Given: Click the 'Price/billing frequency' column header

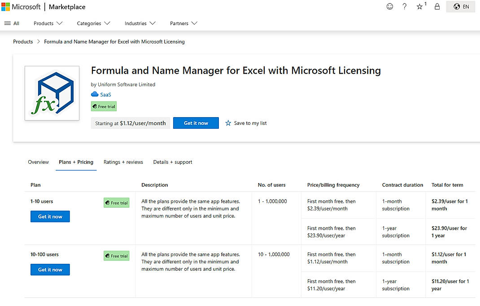Looking at the screenshot, I should pyautogui.click(x=333, y=185).
